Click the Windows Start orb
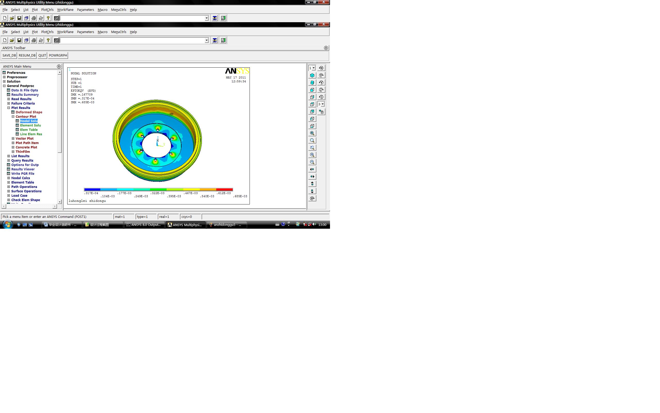 (x=7, y=225)
